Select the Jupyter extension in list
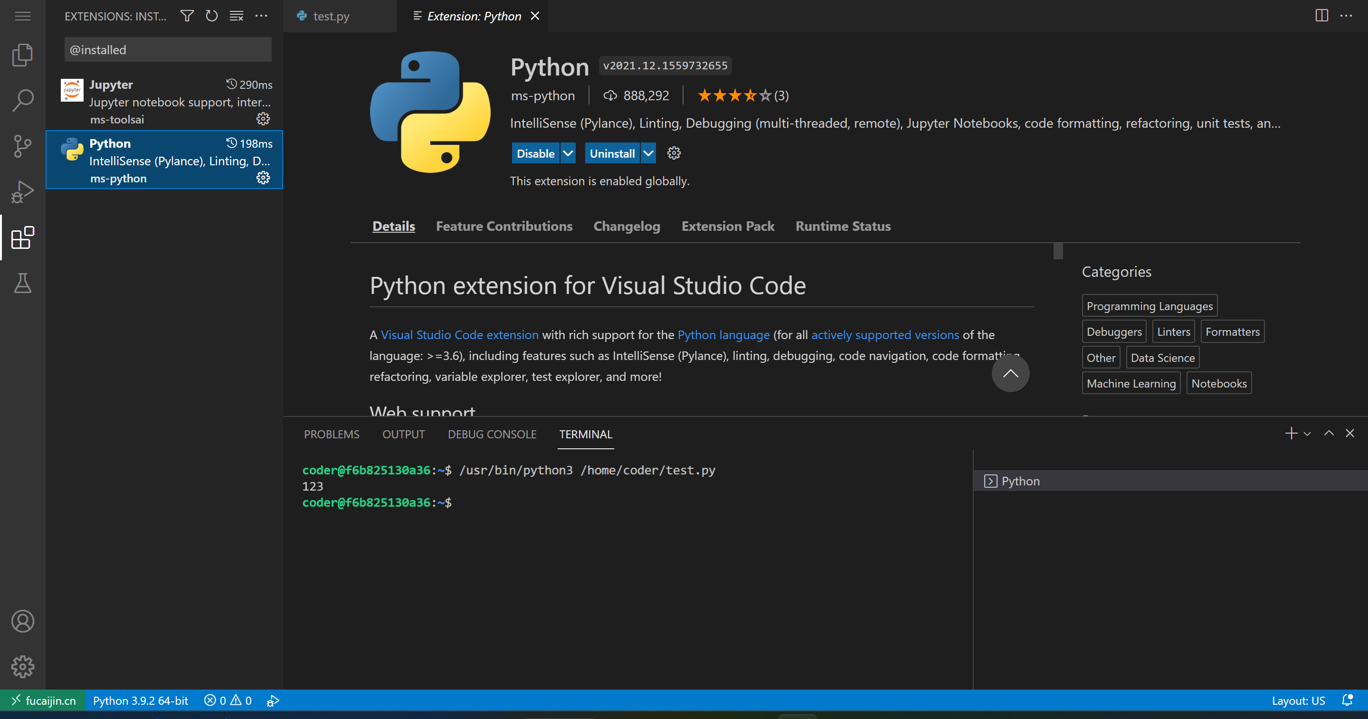Image resolution: width=1368 pixels, height=719 pixels. pos(164,101)
